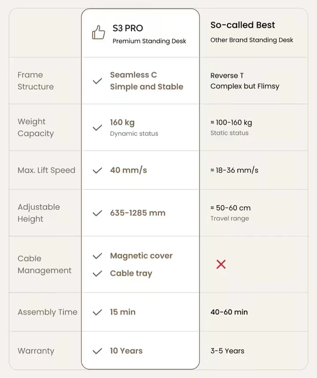
Task: Click the Cable Management row label
Action: (x=44, y=265)
